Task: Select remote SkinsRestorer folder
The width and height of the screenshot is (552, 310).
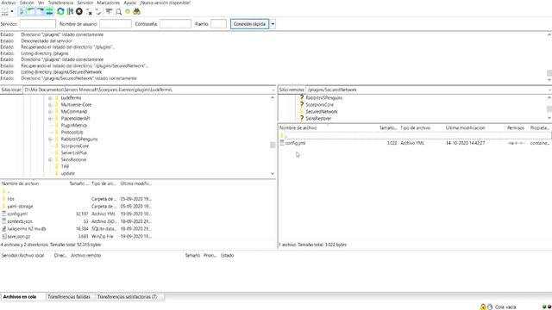Action: click(x=318, y=119)
